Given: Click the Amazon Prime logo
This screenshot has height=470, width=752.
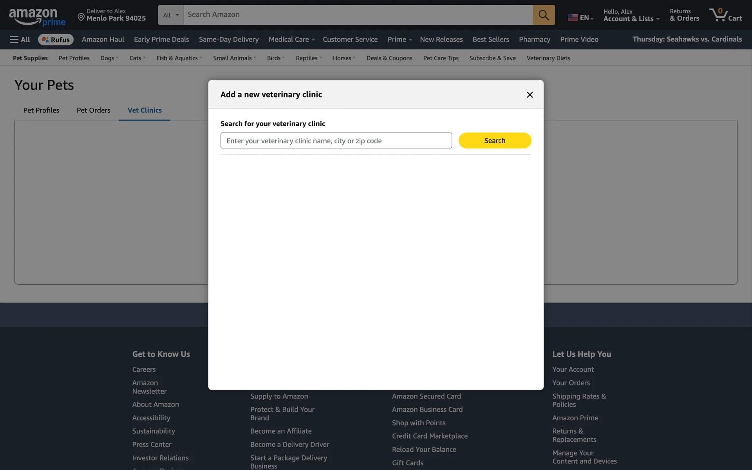Looking at the screenshot, I should [x=37, y=17].
